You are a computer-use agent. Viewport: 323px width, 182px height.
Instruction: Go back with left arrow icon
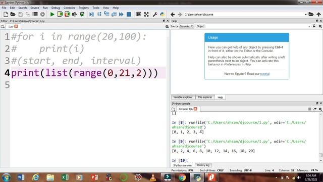pos(173,14)
